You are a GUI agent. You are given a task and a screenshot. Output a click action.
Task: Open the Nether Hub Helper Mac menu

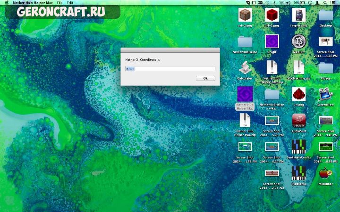pos(33,3)
